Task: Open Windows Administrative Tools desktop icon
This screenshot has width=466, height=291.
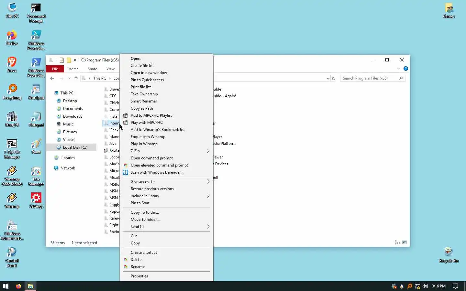Action: click(12, 230)
